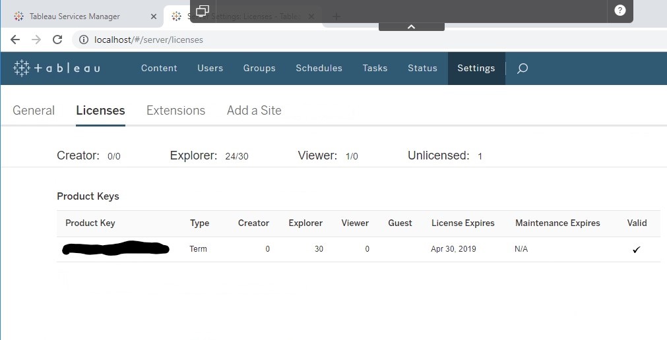Open the help question mark icon

pos(619,10)
